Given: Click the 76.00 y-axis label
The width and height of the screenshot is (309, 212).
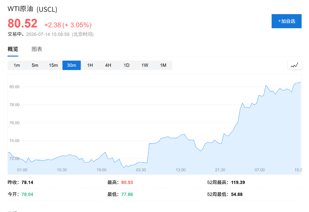Looking at the screenshot, I should tap(14, 123).
